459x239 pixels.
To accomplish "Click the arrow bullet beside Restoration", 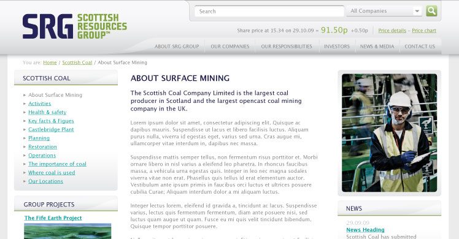I will tap(25, 147).
